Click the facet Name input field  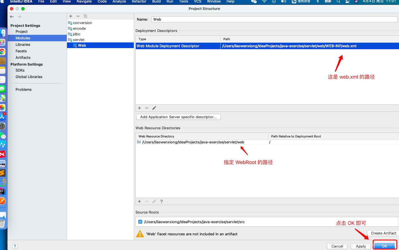tap(274, 19)
